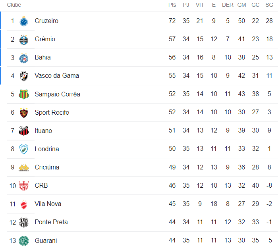Click the CRB club crest icon
278x250 pixels.
click(x=24, y=186)
